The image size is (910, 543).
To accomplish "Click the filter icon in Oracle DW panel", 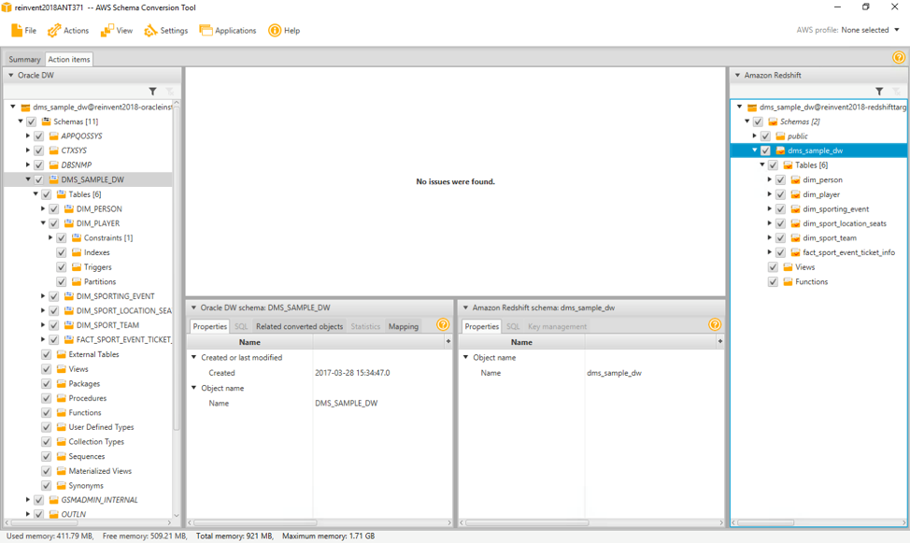I will (152, 92).
